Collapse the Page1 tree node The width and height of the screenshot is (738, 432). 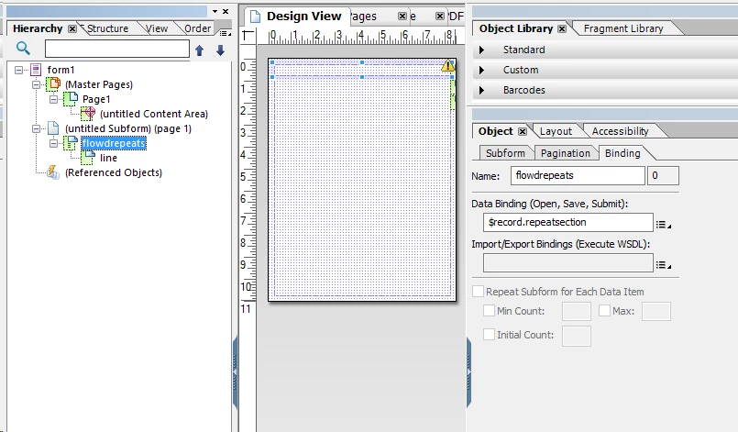53,99
